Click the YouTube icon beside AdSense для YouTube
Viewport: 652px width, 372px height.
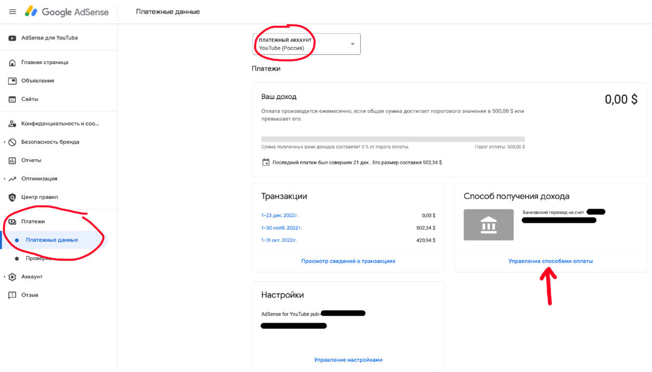12,38
